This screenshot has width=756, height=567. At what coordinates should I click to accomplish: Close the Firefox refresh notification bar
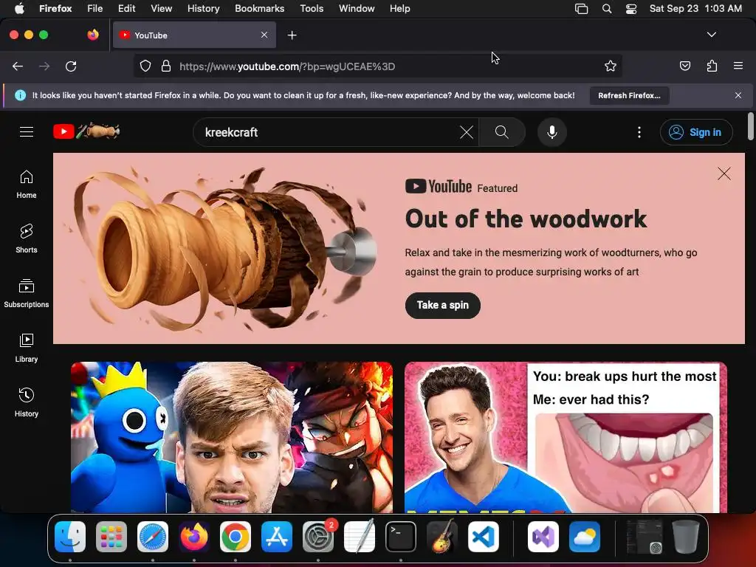coord(738,95)
